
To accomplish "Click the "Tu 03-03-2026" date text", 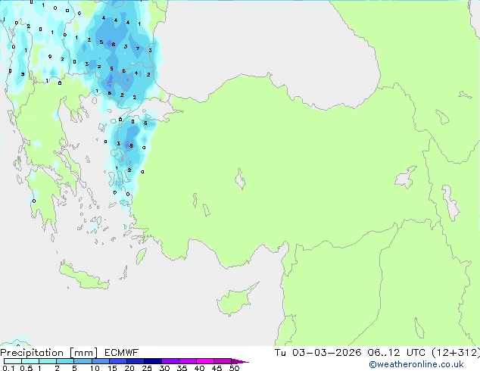I will (318, 353).
